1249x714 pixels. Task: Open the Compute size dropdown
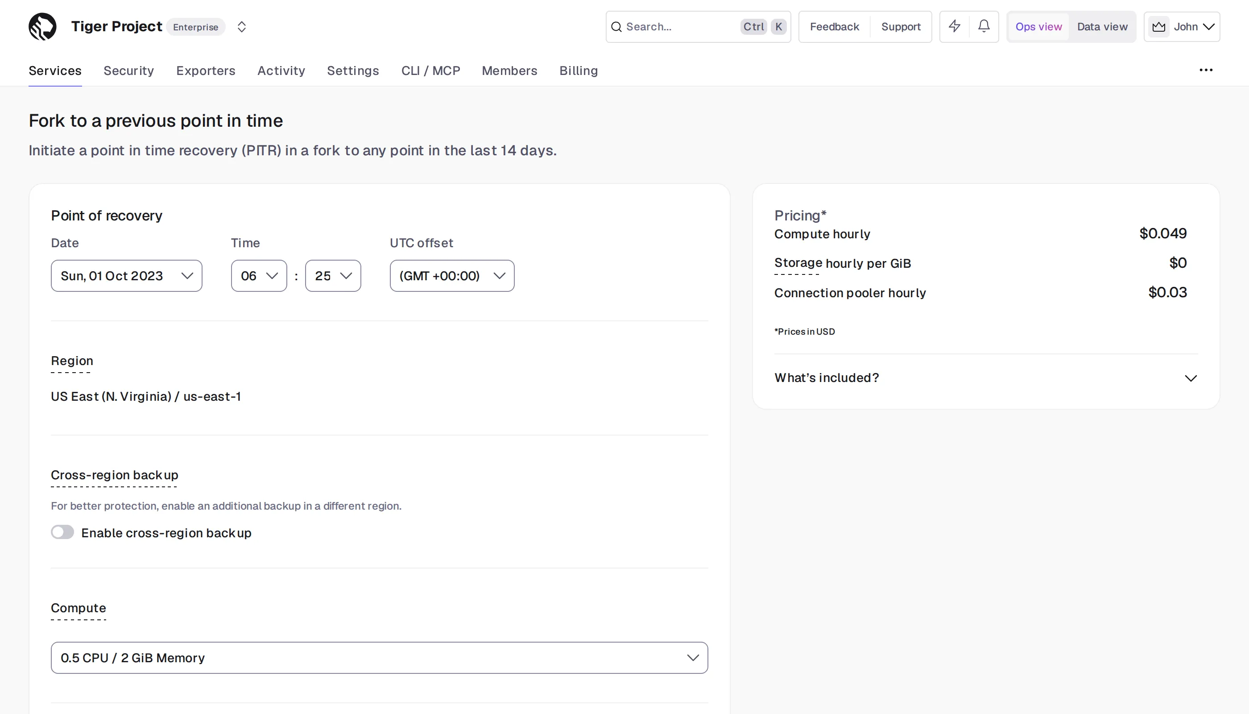pyautogui.click(x=380, y=658)
